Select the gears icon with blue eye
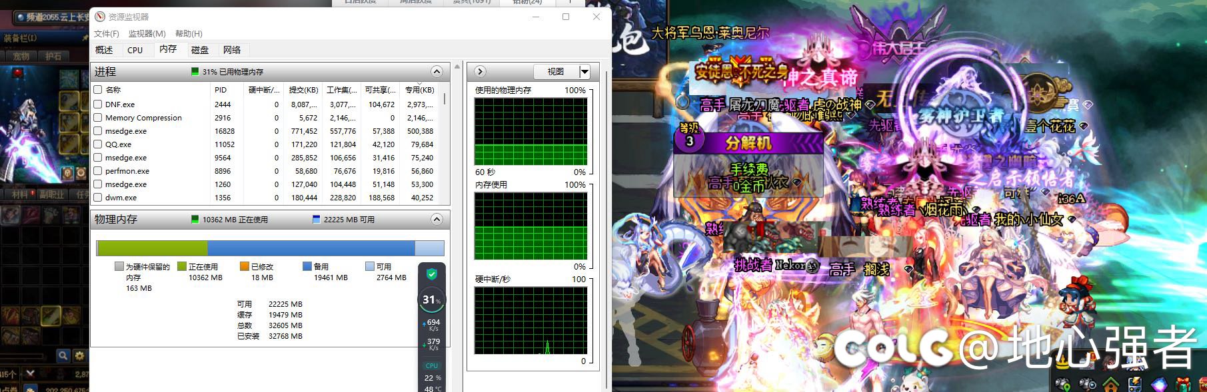 point(1086,384)
